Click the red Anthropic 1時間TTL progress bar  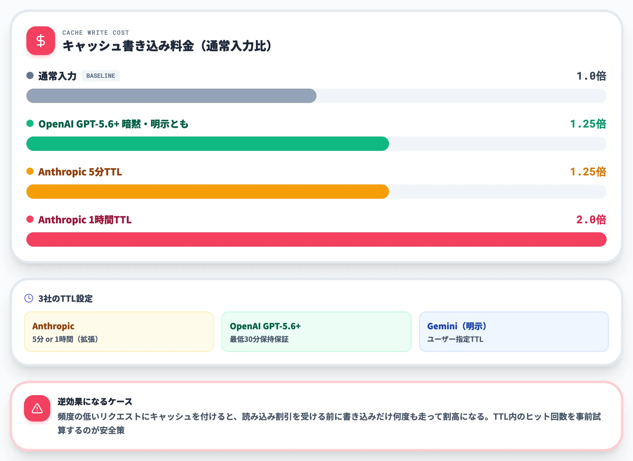(316, 239)
